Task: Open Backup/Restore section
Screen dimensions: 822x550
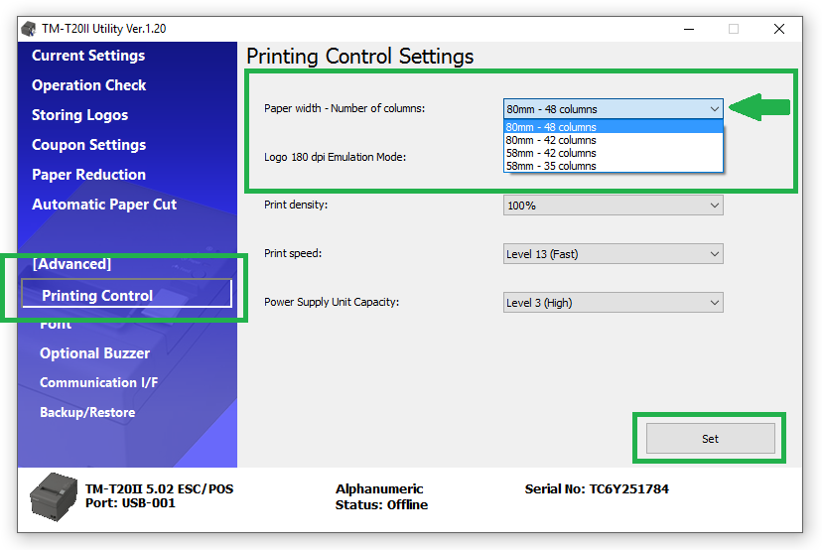Action: 87,413
